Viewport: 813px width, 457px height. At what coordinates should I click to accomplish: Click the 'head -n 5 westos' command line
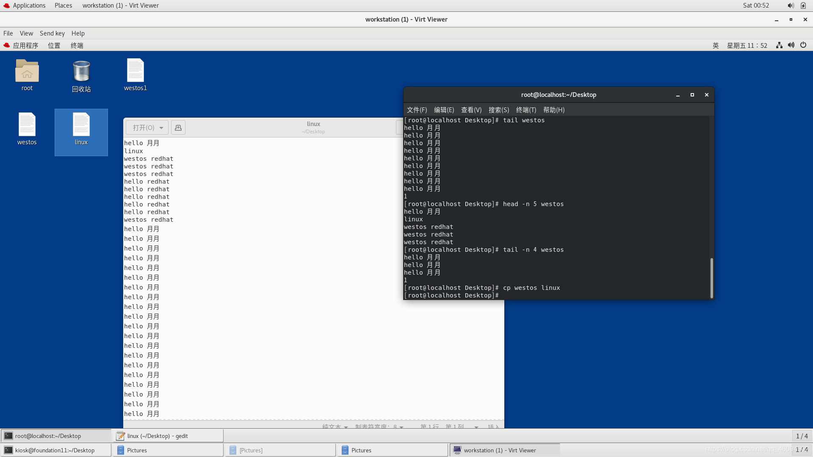pos(484,204)
